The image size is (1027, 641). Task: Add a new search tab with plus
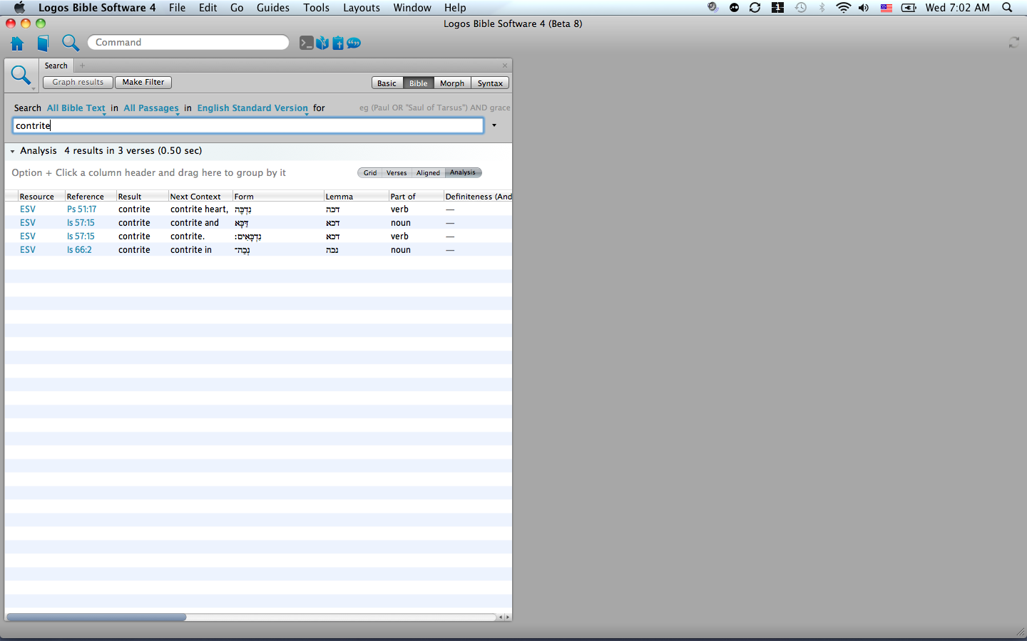tap(82, 66)
